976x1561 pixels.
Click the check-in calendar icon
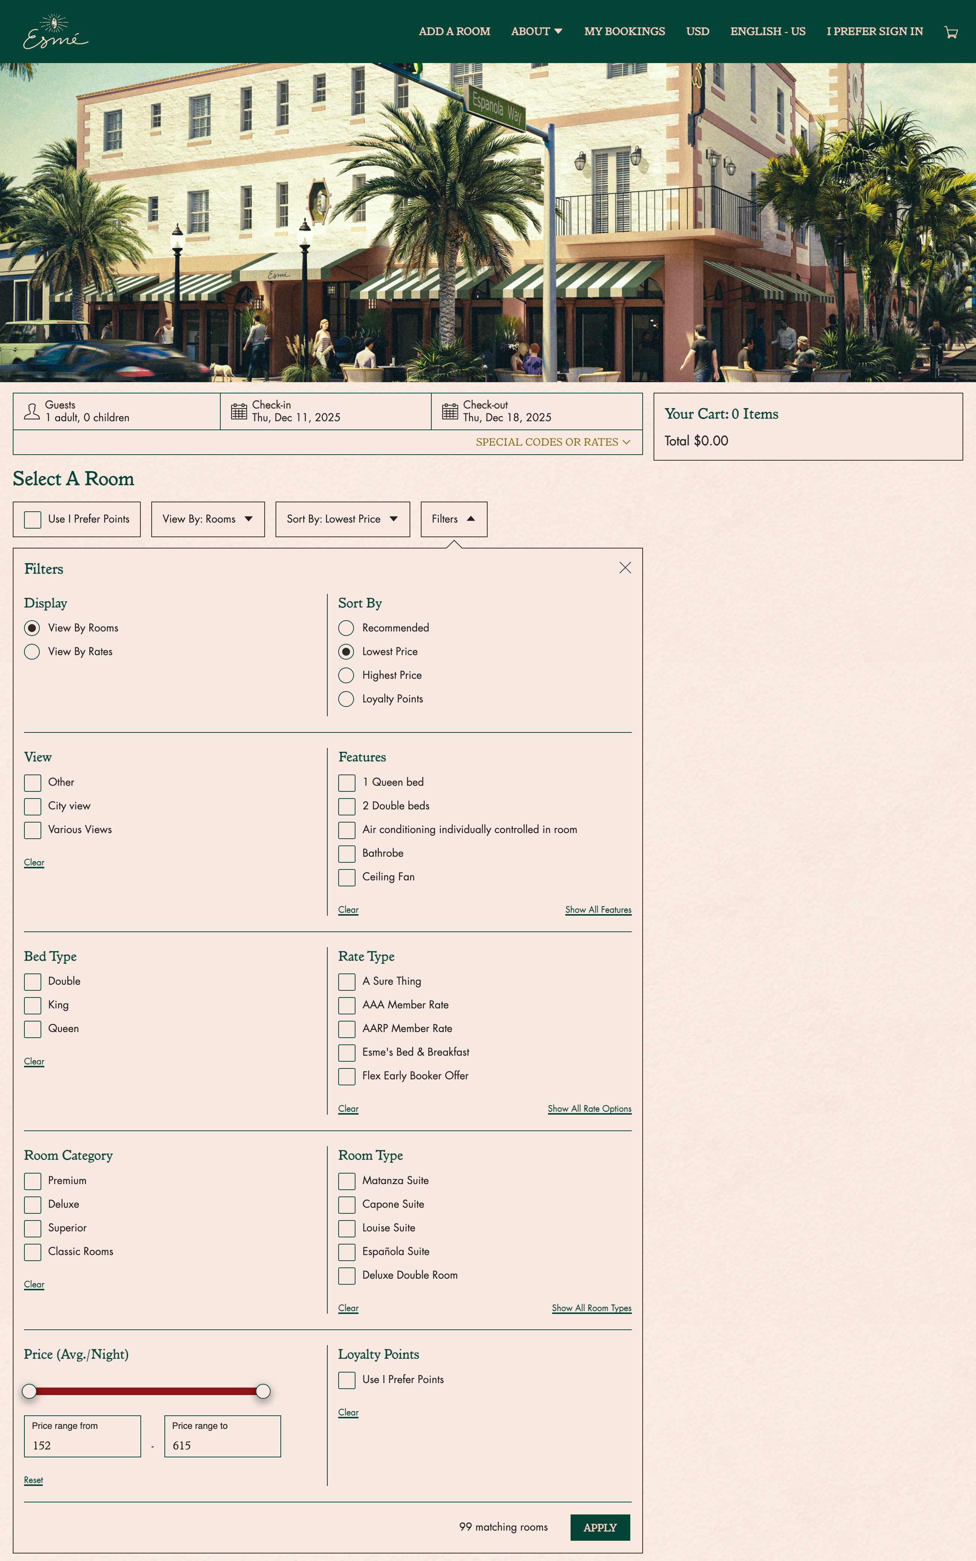tap(238, 411)
